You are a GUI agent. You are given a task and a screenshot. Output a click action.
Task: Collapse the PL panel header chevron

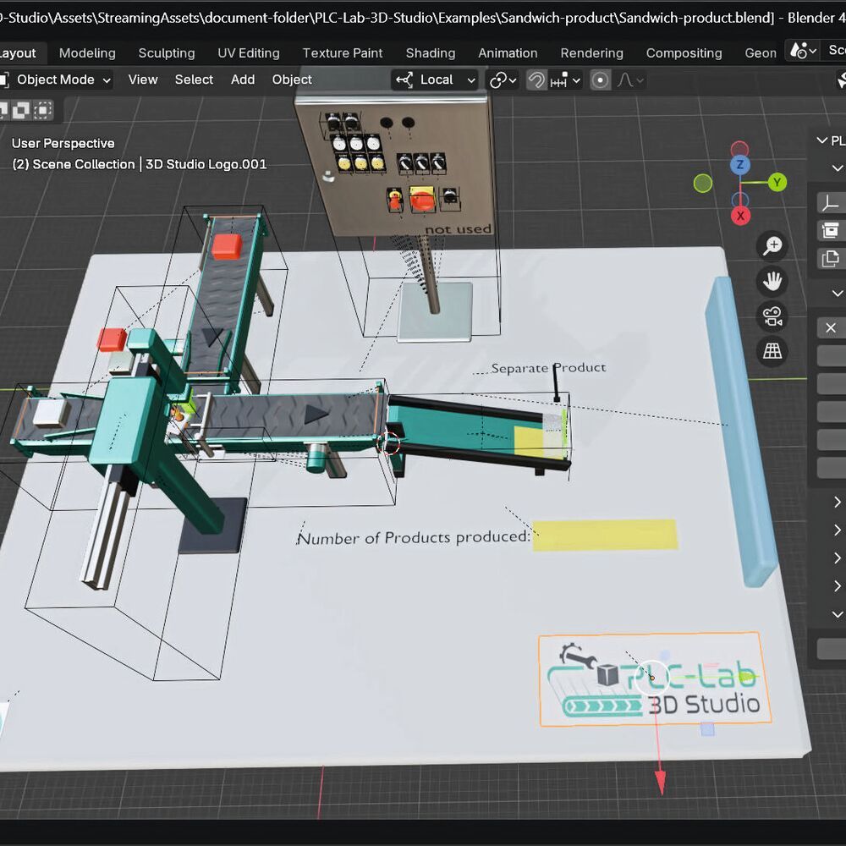click(x=822, y=140)
